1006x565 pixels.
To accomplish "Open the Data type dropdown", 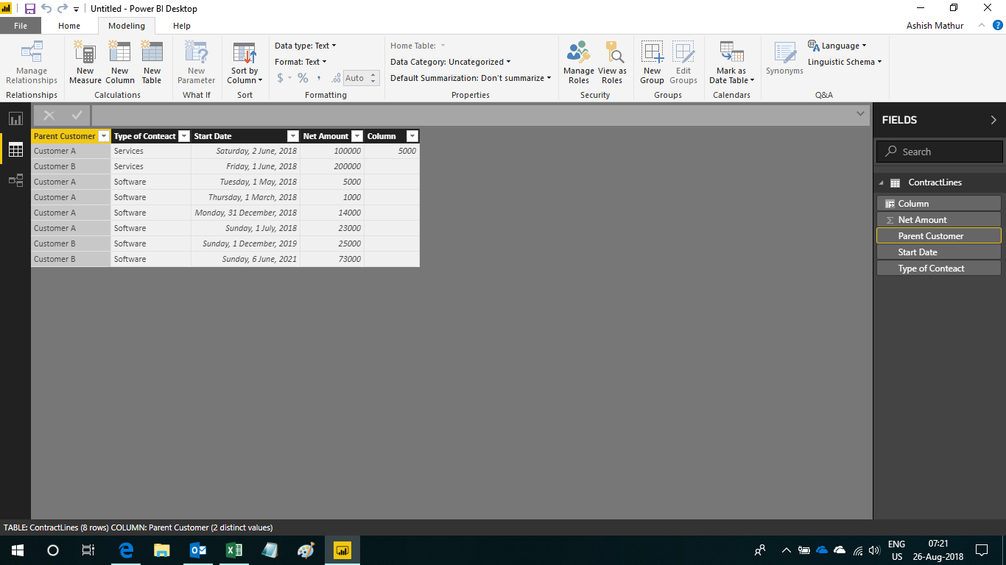I will click(305, 46).
